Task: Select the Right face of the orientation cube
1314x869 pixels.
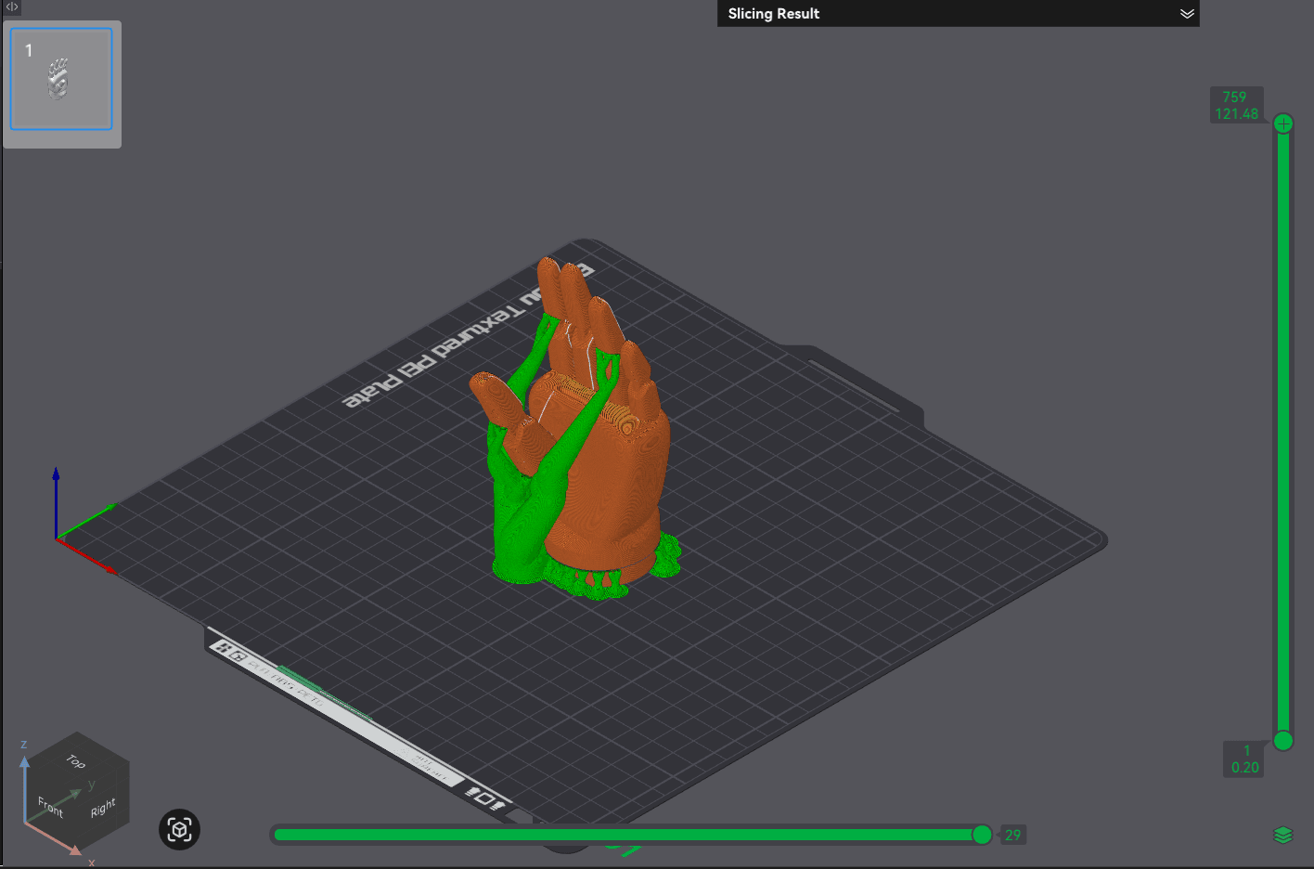Action: (x=102, y=809)
